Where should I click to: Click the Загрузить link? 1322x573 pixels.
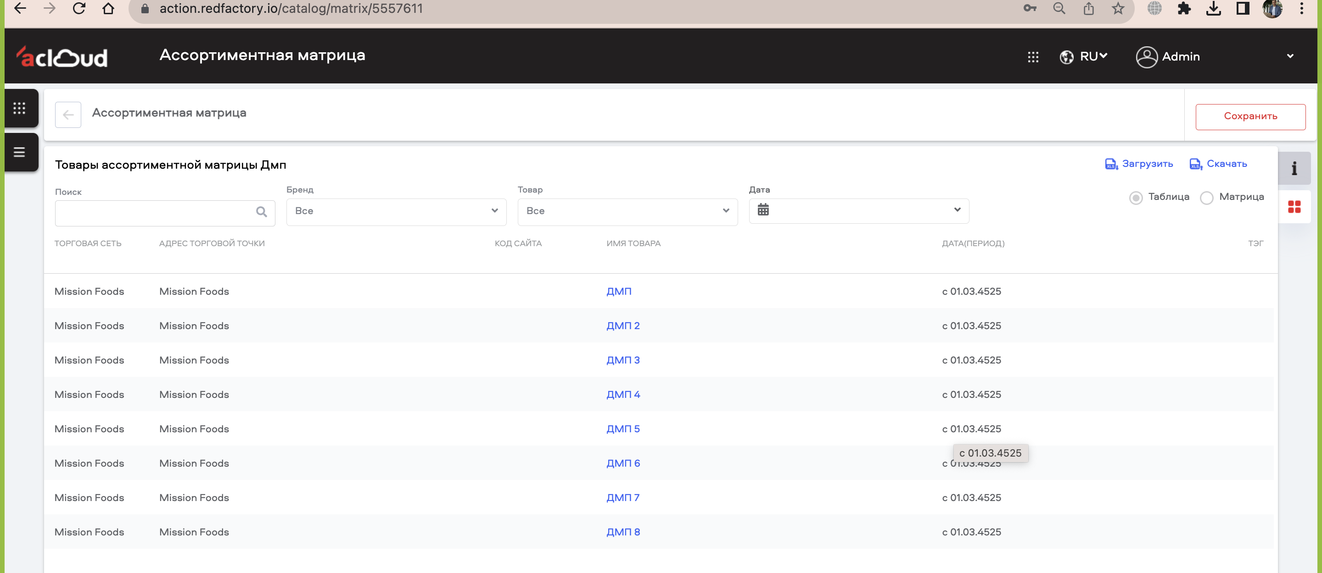pos(1139,164)
